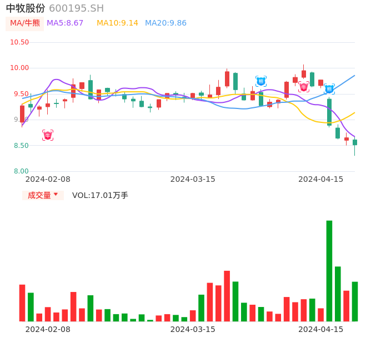Click the 10.00 price axis label
The image size is (381, 337).
[19, 68]
